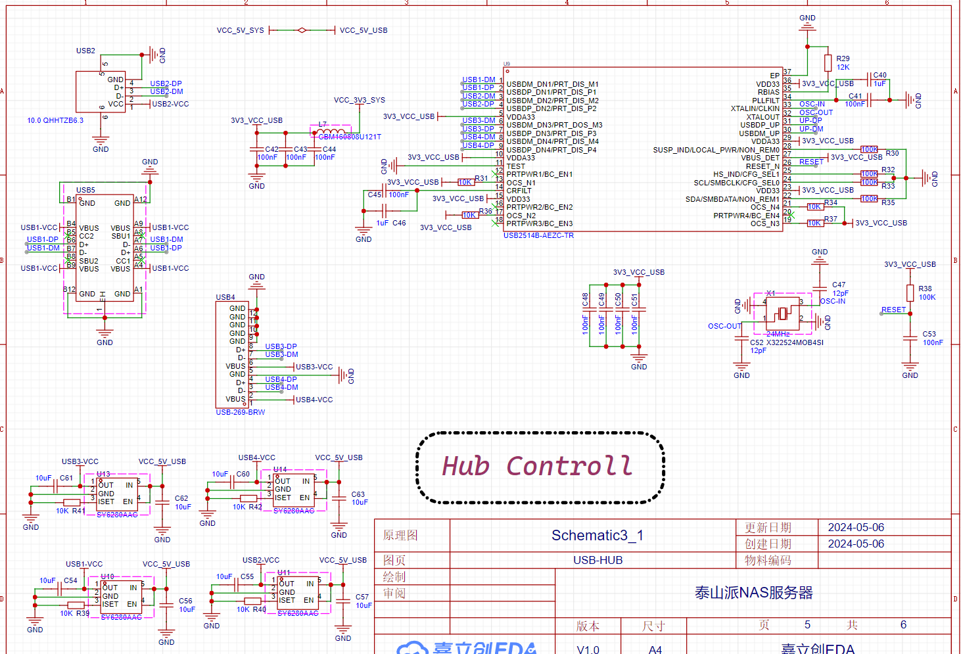961x654 pixels.
Task: Select the USB5 Type-C connector body
Action: pos(105,248)
